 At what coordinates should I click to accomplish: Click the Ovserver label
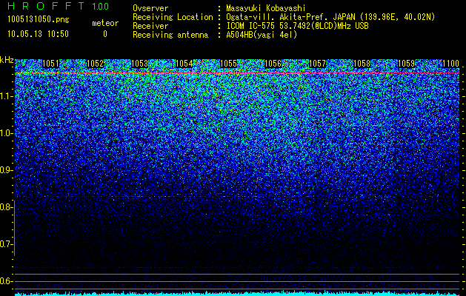click(x=150, y=8)
